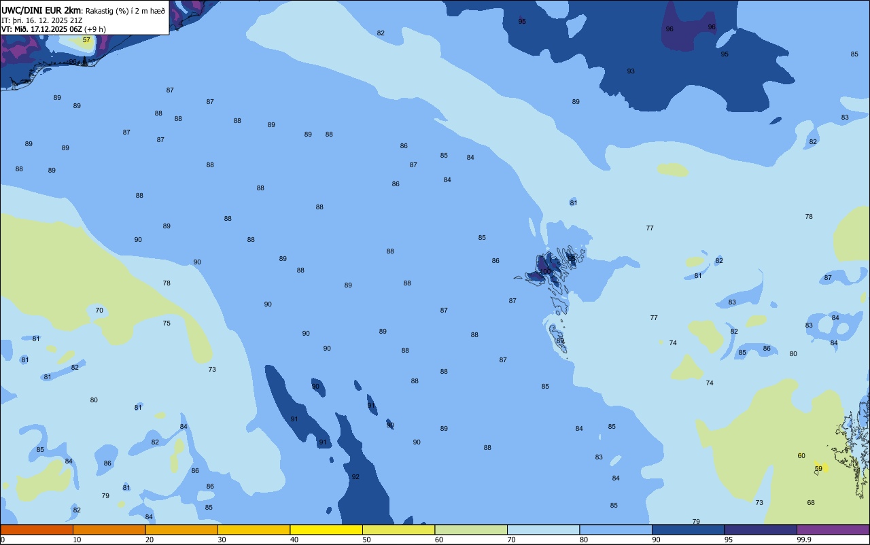Select the pale blue 70–80 legend segment
This screenshot has width=870, height=545.
coord(543,529)
